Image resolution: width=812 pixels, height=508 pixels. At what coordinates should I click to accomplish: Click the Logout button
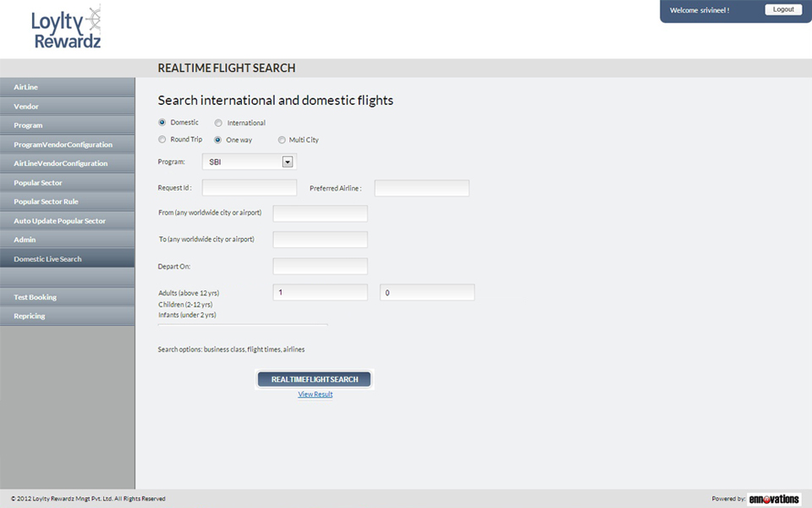(x=782, y=9)
